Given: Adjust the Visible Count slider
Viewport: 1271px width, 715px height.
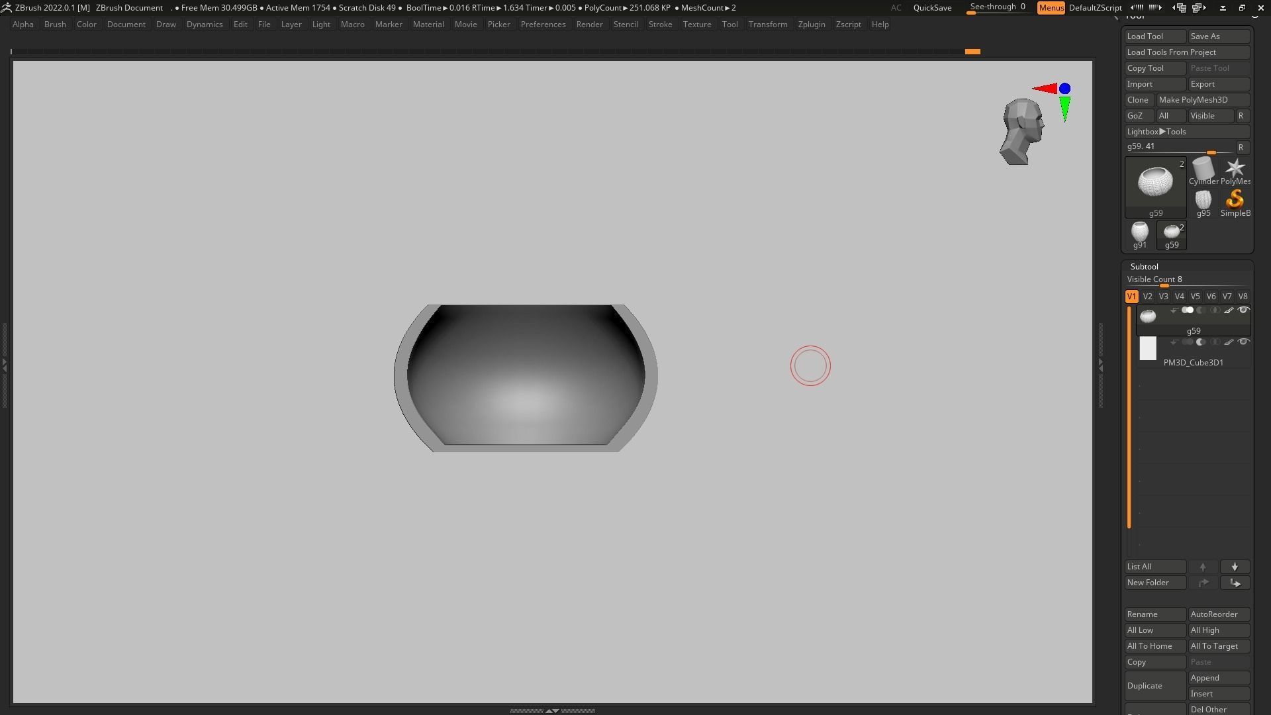Looking at the screenshot, I should [x=1164, y=285].
